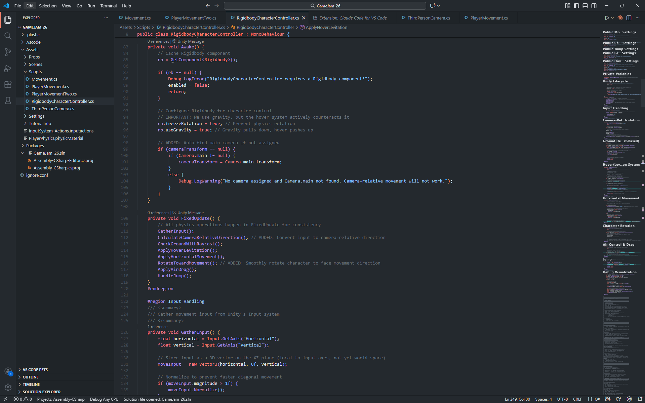
Task: Open the Run and Debug view
Action: 8,68
